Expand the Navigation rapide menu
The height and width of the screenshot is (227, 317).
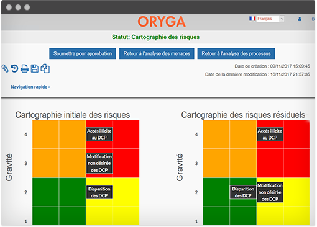(x=30, y=87)
